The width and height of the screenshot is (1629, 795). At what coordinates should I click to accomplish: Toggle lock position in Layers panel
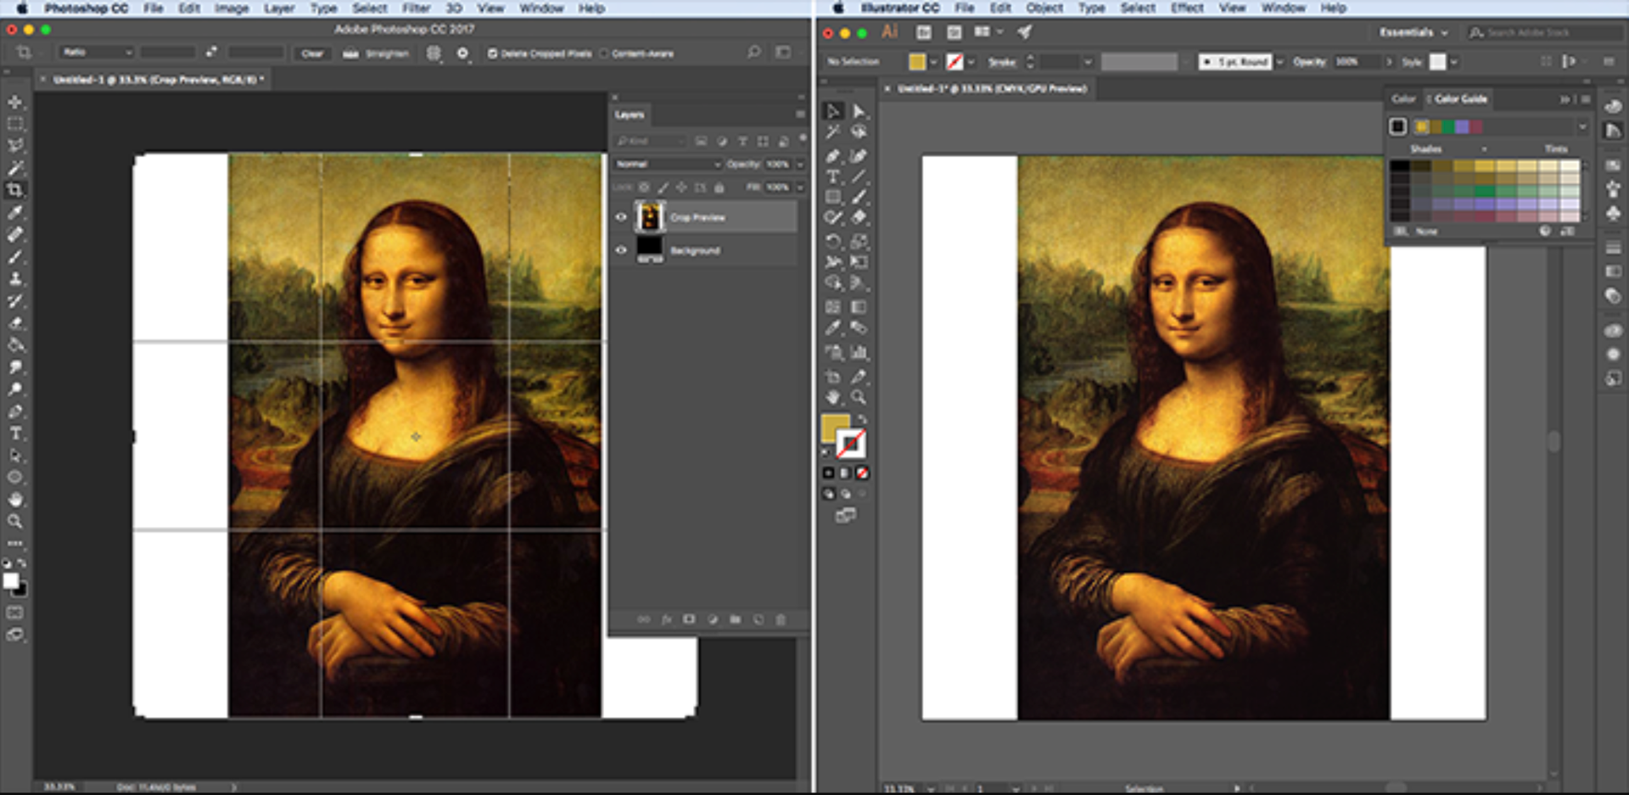[682, 188]
